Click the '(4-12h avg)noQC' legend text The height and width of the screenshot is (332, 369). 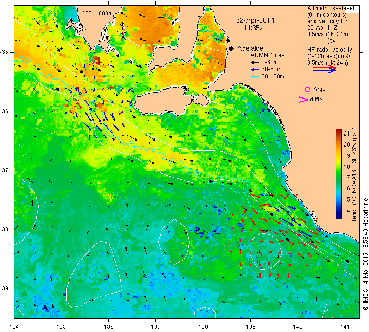point(330,56)
